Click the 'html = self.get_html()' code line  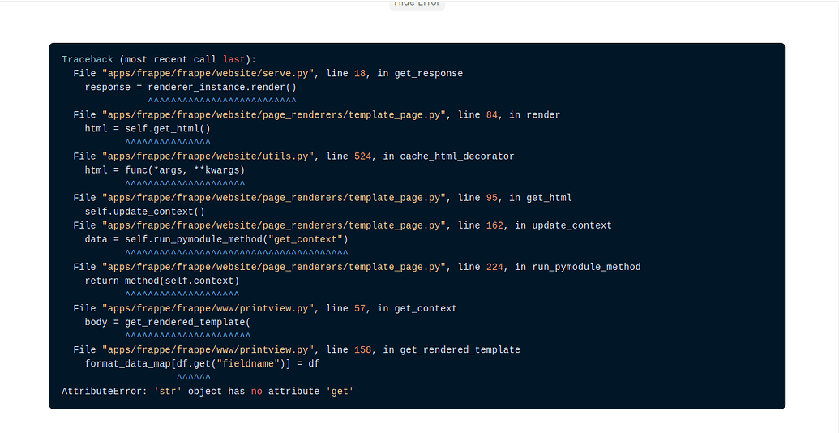click(x=148, y=129)
